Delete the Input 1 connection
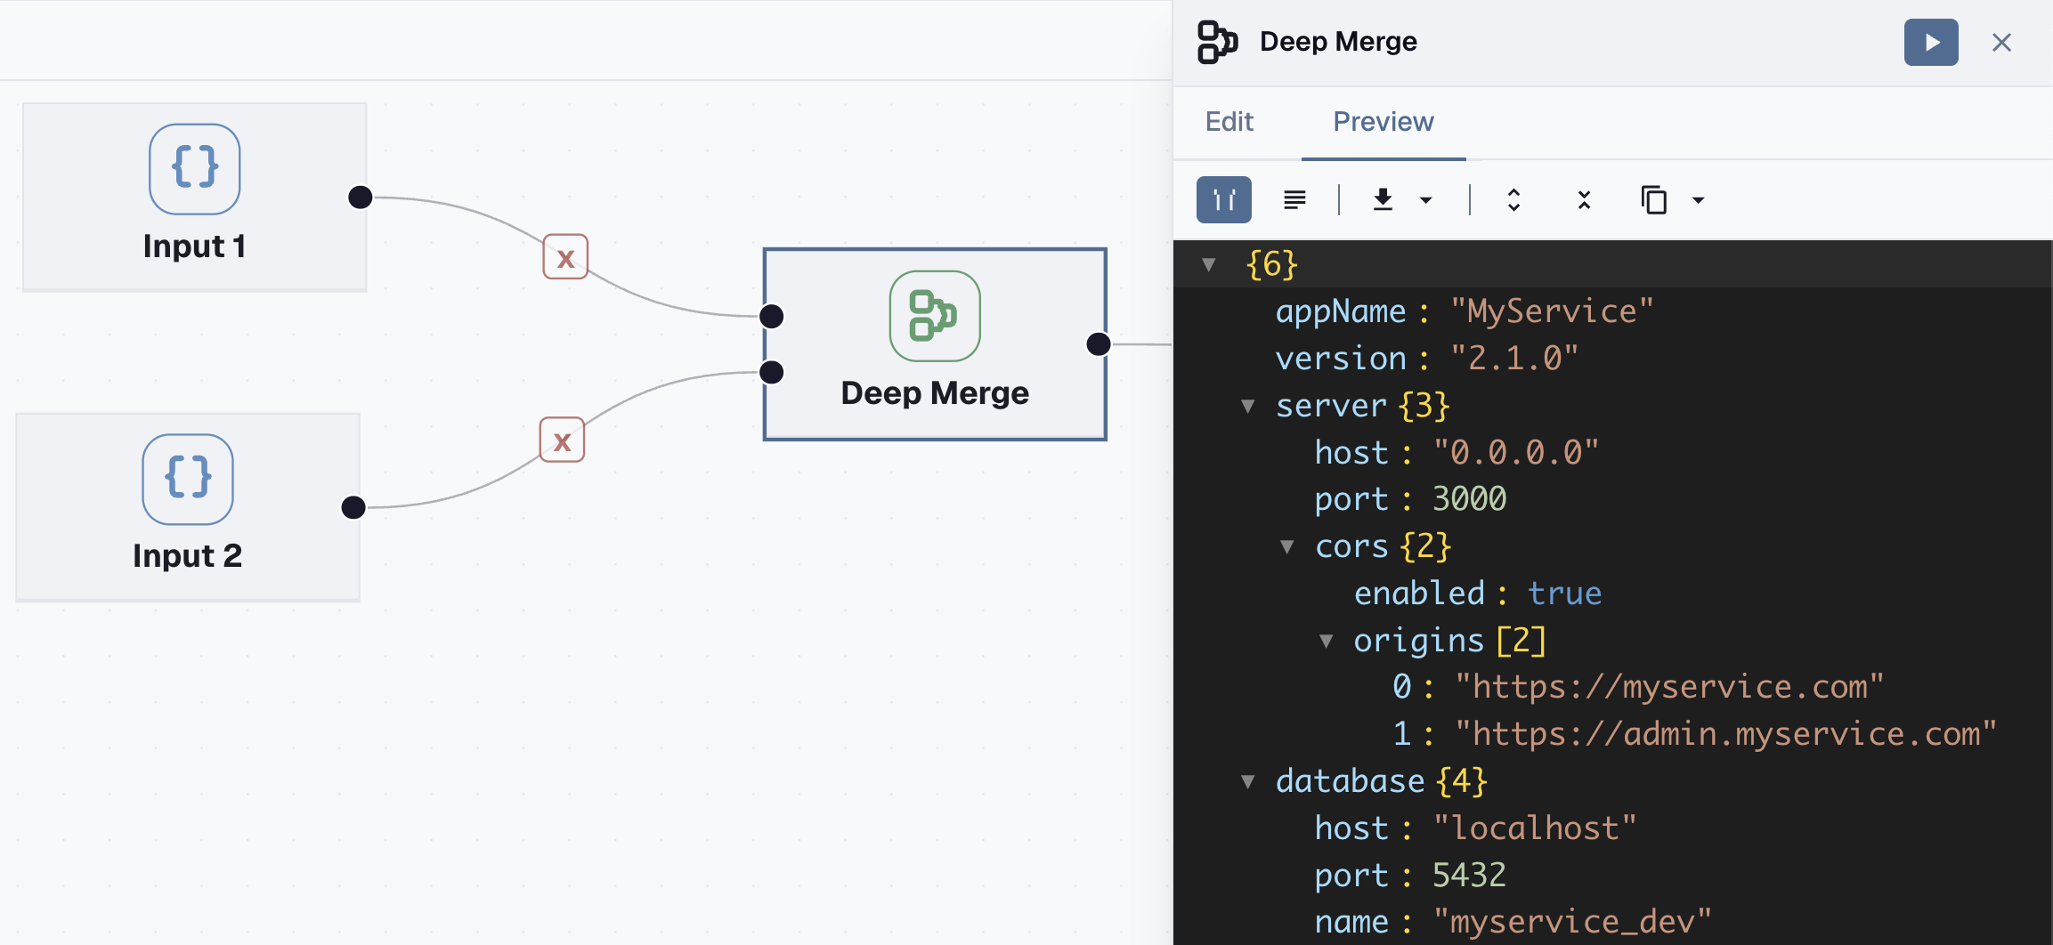Image resolution: width=2053 pixels, height=945 pixels. (x=565, y=257)
